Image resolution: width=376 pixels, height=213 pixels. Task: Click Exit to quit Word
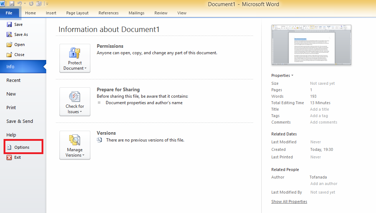click(x=14, y=157)
